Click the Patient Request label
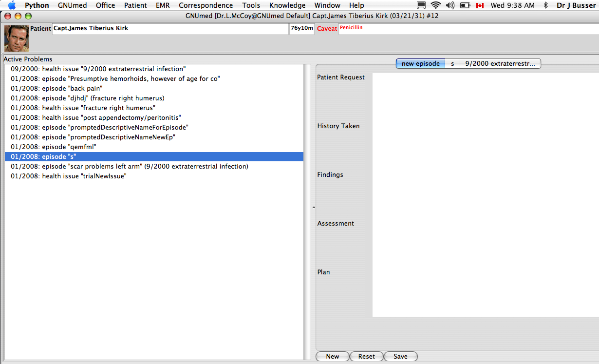 coord(341,77)
